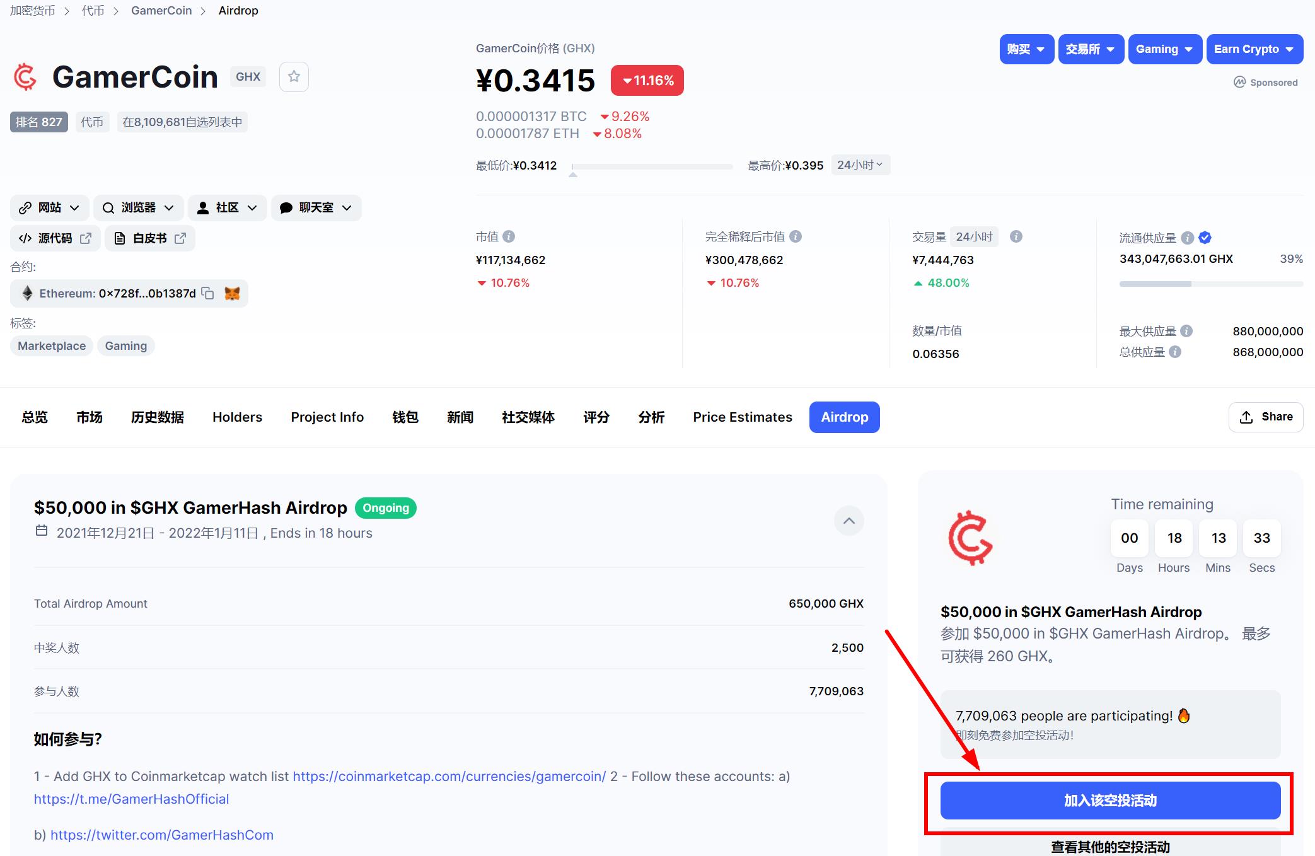Image resolution: width=1315 pixels, height=856 pixels.
Task: Click the GamerCoin logo next to title
Action: pyautogui.click(x=25, y=77)
